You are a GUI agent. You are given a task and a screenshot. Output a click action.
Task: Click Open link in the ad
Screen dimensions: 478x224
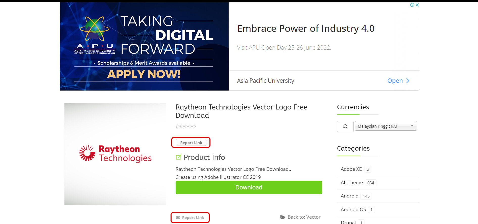(395, 81)
